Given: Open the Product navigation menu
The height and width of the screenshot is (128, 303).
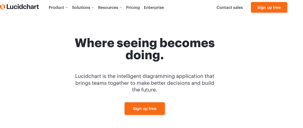Looking at the screenshot, I should 58,8.
